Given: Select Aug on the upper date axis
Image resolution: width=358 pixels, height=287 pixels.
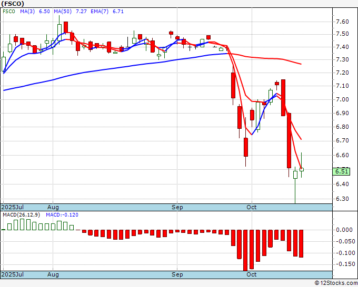Looking at the screenshot, I should coord(53,208).
